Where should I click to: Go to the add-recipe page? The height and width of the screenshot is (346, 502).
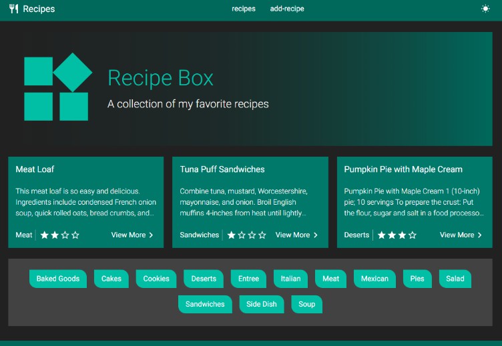(x=287, y=9)
